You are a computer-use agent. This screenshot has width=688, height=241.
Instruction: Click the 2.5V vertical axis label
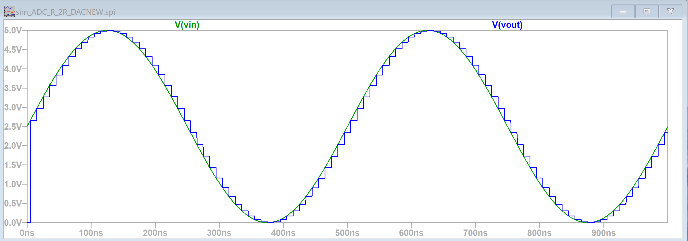point(13,127)
